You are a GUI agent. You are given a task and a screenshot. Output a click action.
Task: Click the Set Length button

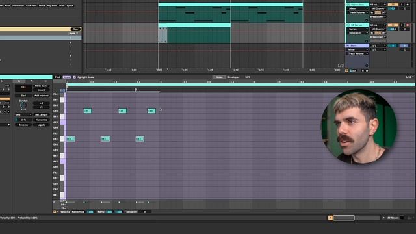(x=41, y=114)
